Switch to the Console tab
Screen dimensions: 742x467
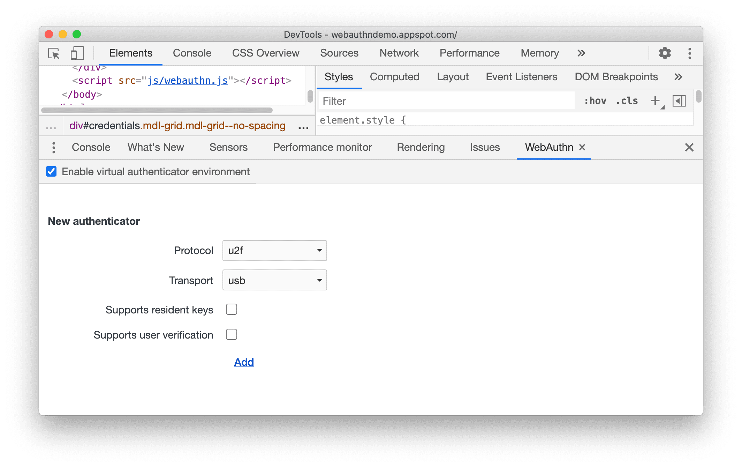(192, 52)
